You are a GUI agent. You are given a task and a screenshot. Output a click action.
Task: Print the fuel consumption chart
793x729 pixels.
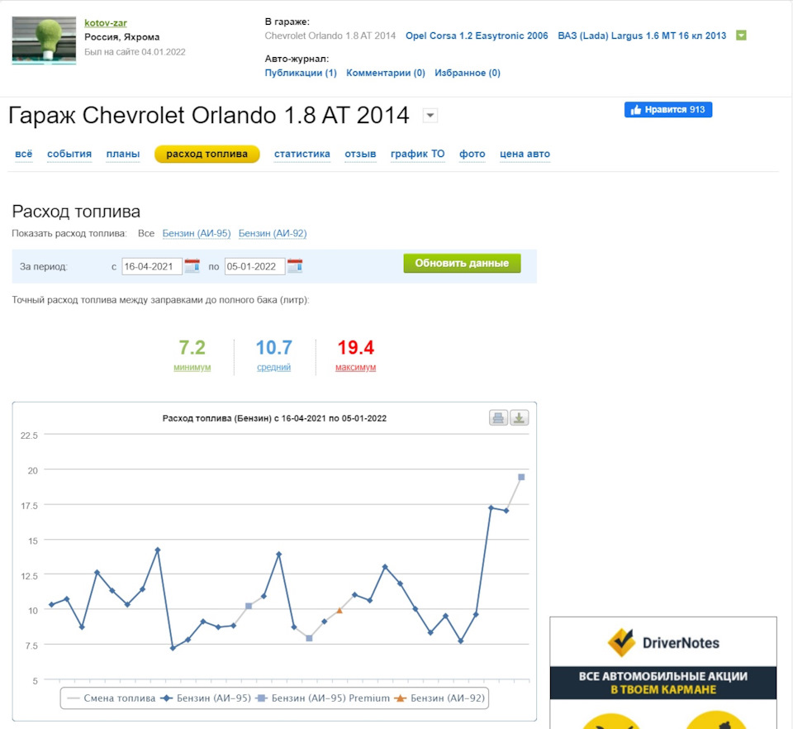[498, 418]
